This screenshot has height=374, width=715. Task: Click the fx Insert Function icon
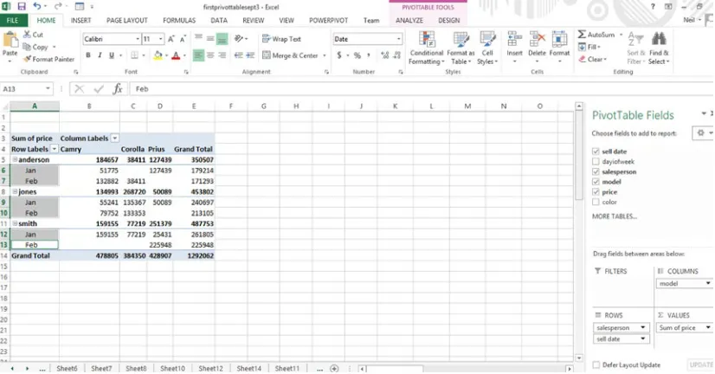118,89
